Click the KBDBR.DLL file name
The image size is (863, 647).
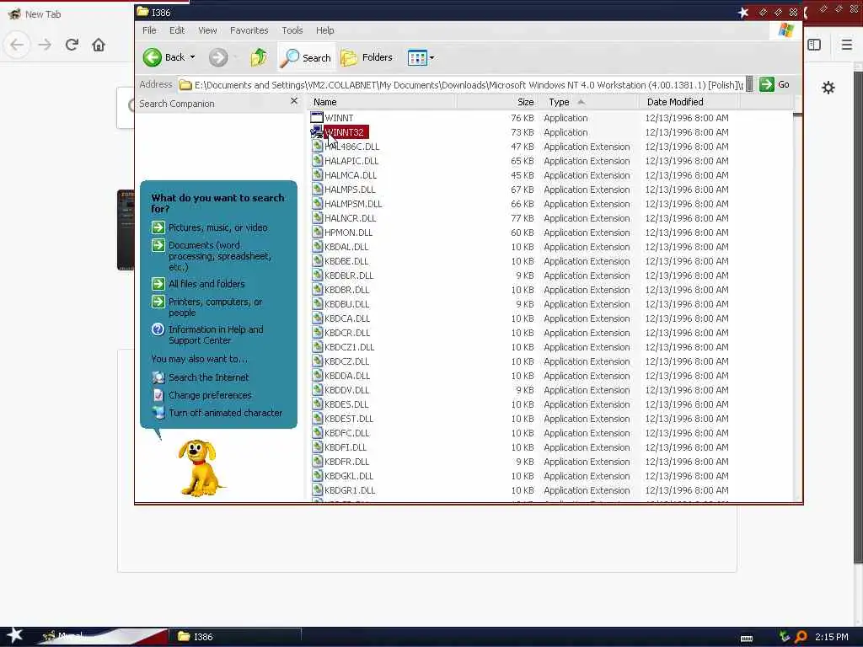(x=346, y=290)
